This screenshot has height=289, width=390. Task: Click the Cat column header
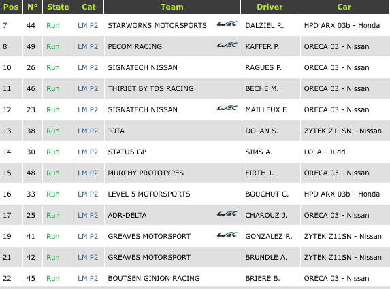88,7
